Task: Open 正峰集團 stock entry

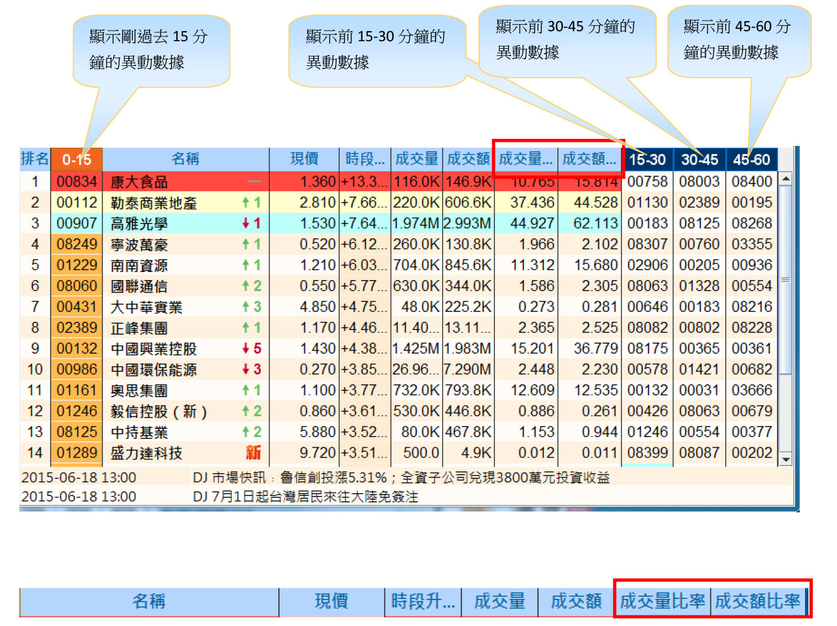Action: click(x=139, y=328)
